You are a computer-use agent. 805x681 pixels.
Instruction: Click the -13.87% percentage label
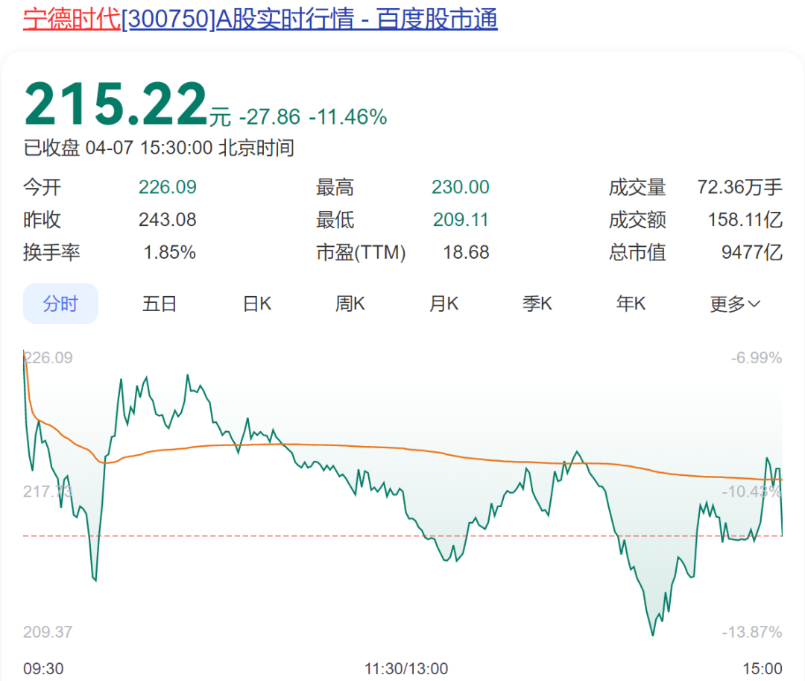[751, 631]
